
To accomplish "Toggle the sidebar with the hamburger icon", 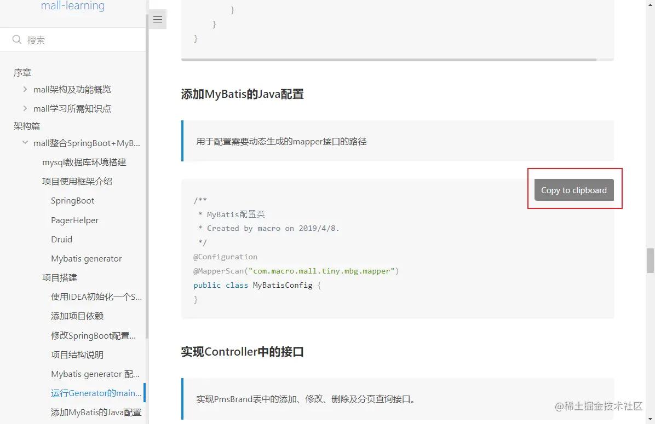I will point(157,19).
